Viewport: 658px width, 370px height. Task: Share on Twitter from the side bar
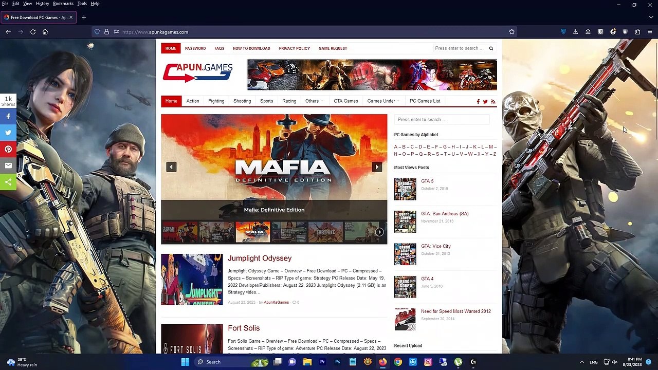tap(8, 133)
